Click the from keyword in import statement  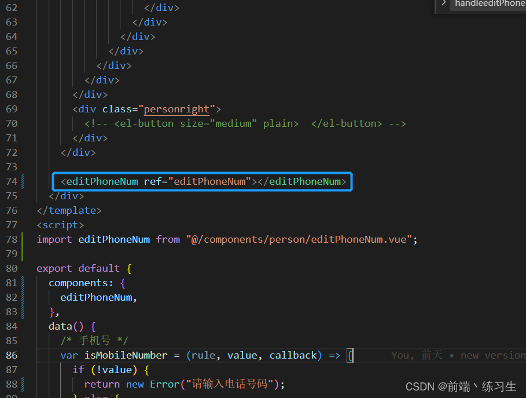coord(168,239)
